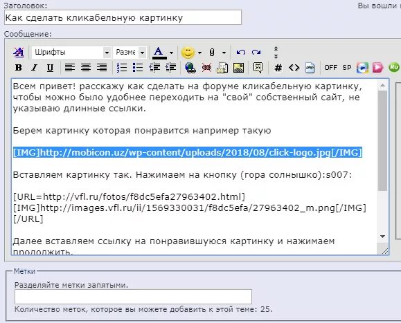The image size is (401, 323).
Task: Click the [URL=http://vfl.ru/fotos line
Action: [129, 197]
